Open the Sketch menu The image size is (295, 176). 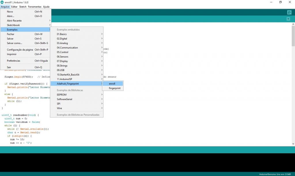(23, 7)
